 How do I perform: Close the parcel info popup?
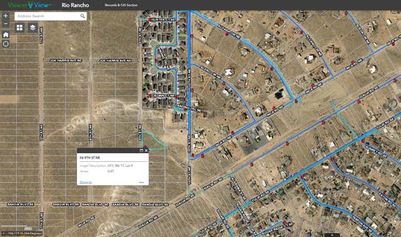pyautogui.click(x=146, y=151)
